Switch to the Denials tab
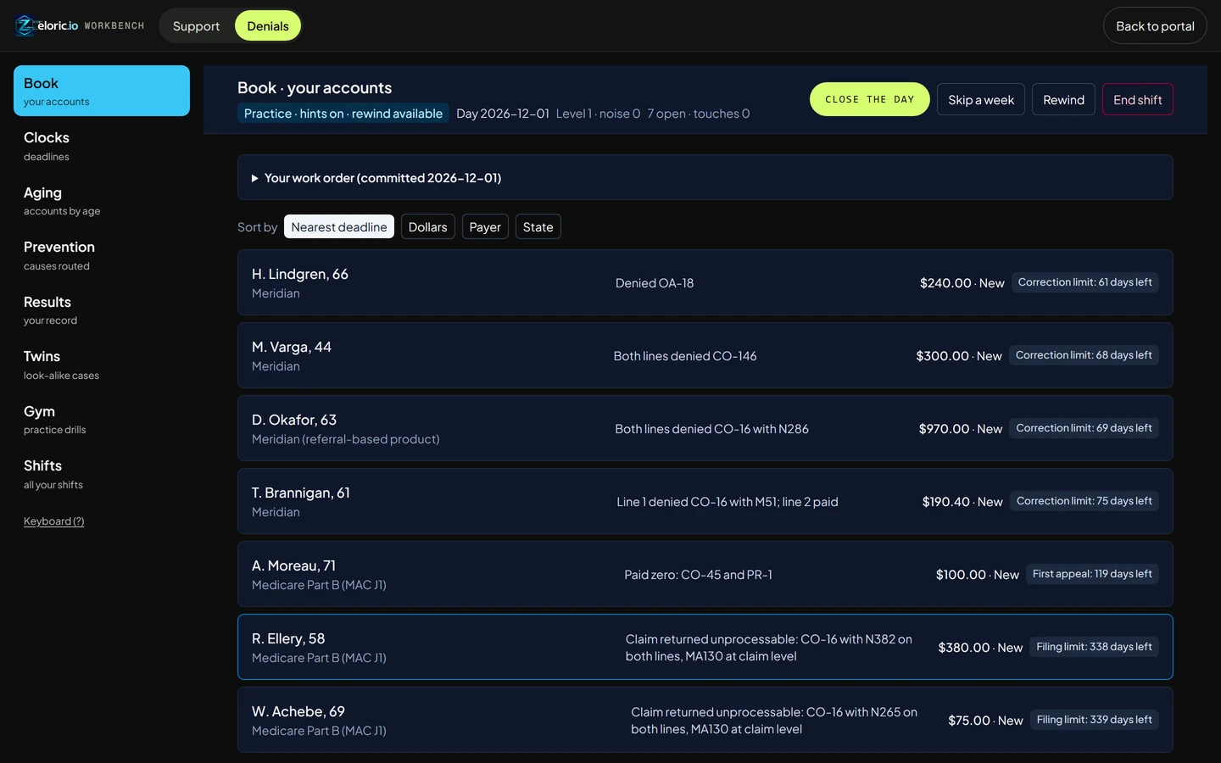The height and width of the screenshot is (763, 1221). pyautogui.click(x=268, y=25)
